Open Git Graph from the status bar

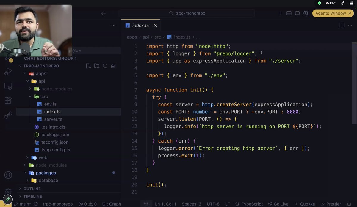pos(112,204)
